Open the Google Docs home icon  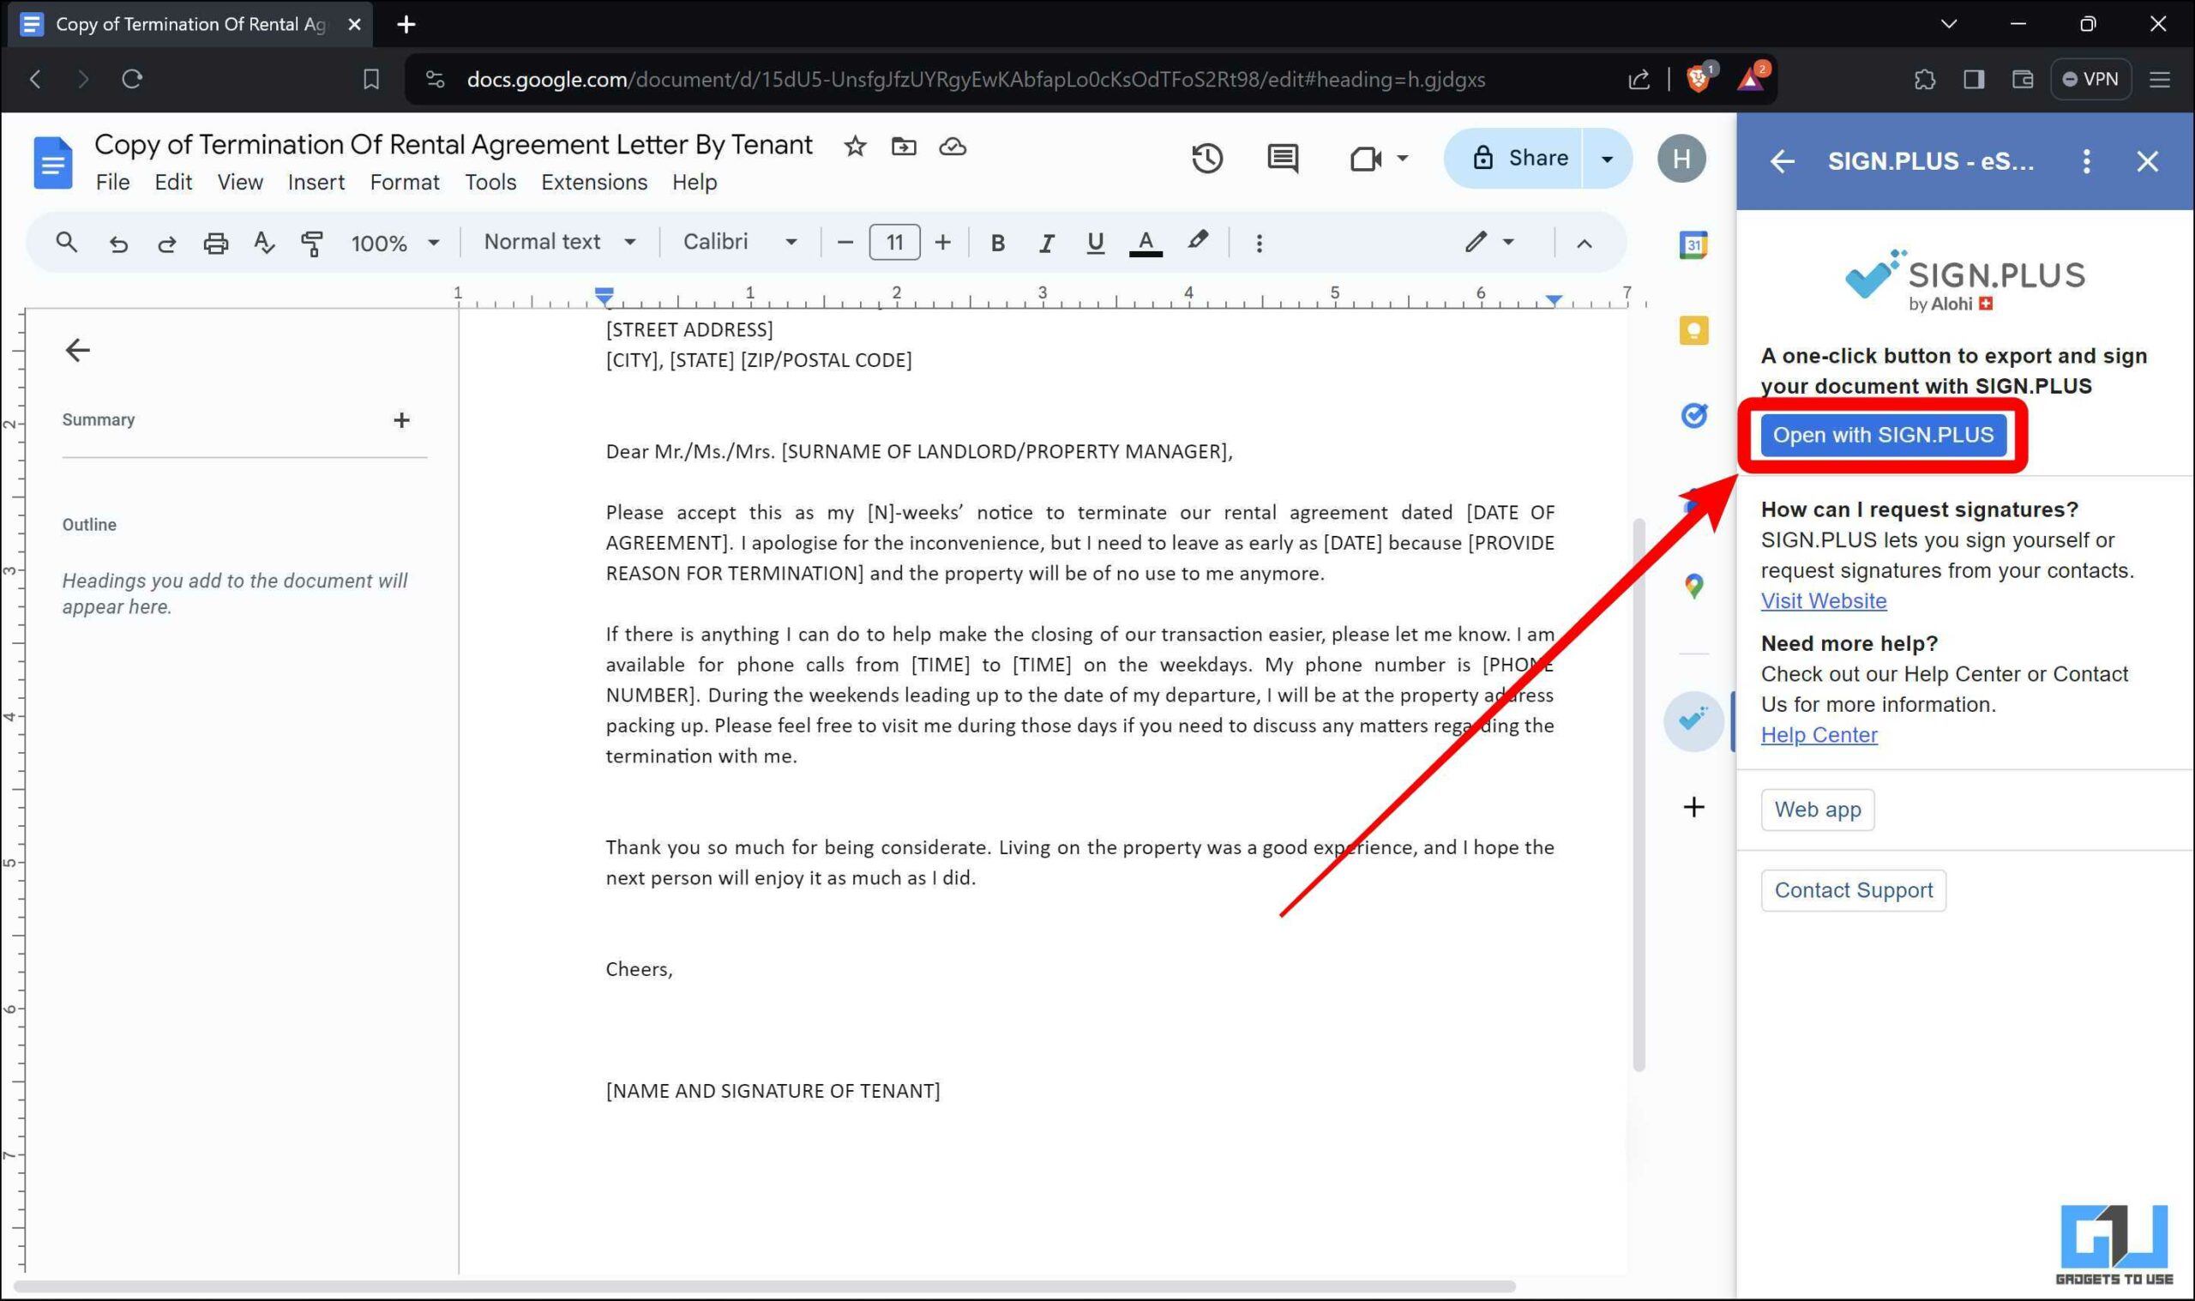(51, 162)
